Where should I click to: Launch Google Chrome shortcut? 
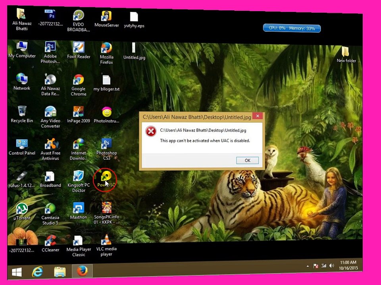point(79,85)
